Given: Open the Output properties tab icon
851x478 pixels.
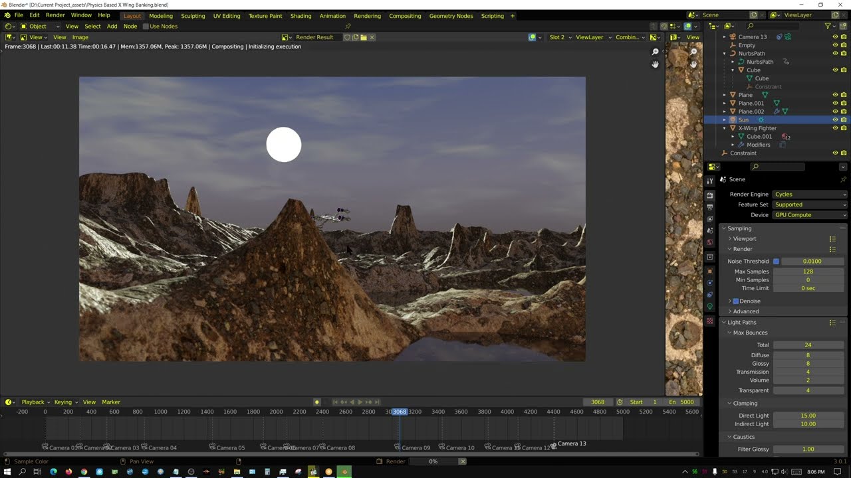Looking at the screenshot, I should pos(710,207).
